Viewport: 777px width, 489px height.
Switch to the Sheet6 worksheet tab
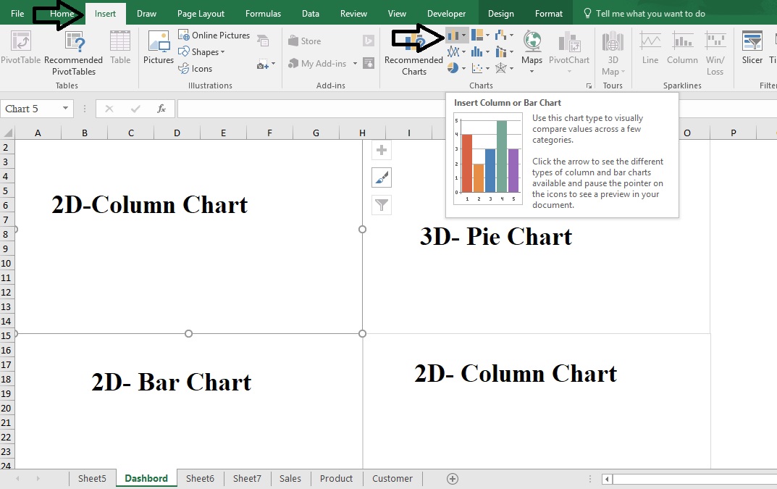click(200, 479)
